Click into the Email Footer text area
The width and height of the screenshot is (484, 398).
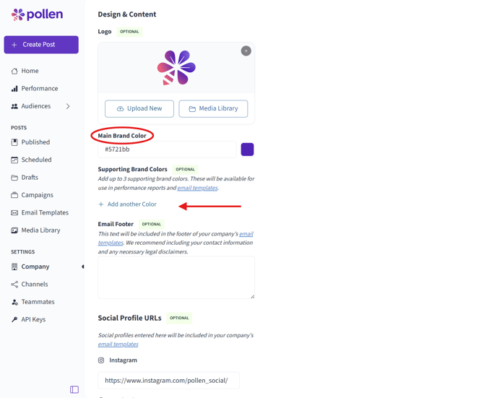(176, 277)
